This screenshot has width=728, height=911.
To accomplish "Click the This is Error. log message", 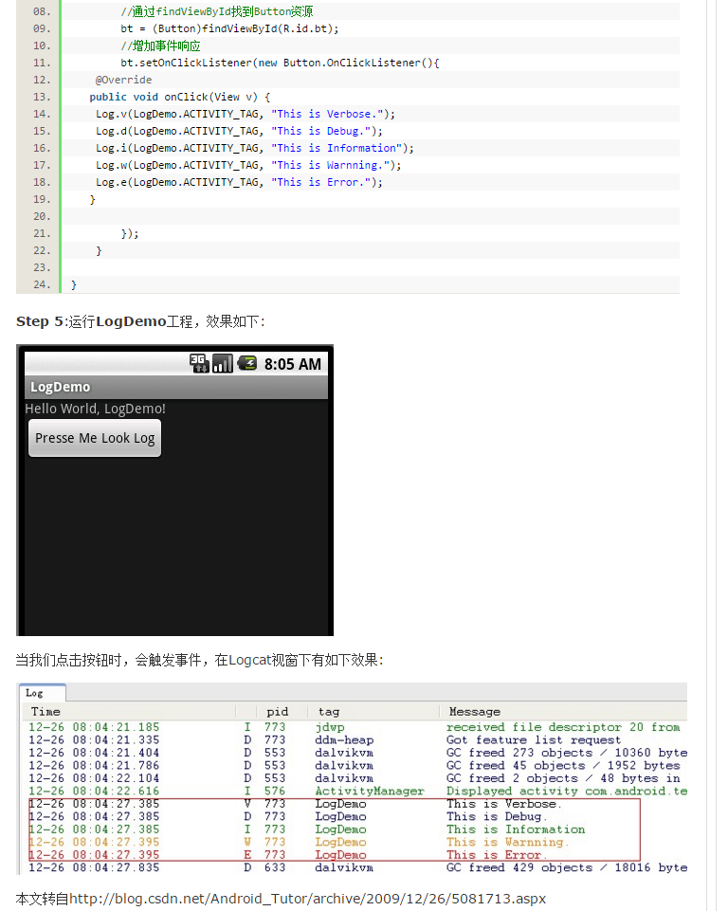I will click(496, 855).
